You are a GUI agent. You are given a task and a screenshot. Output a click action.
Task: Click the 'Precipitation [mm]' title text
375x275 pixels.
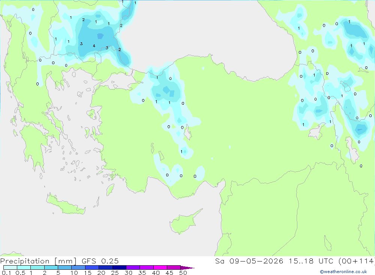[x=38, y=261]
